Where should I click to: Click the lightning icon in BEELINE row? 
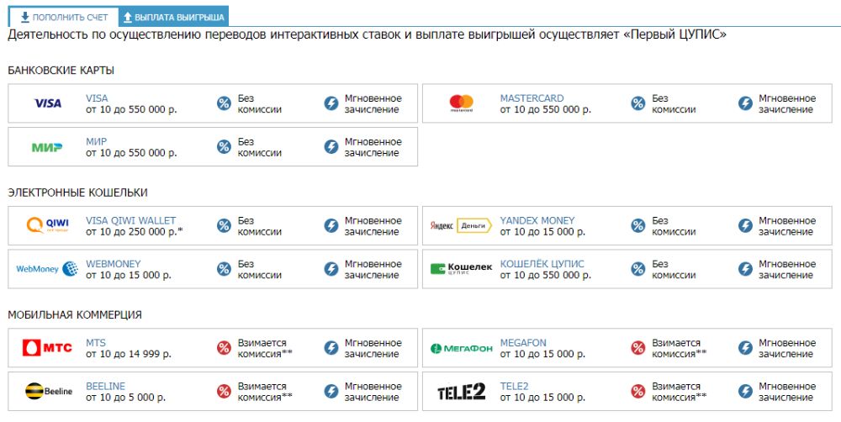331,392
